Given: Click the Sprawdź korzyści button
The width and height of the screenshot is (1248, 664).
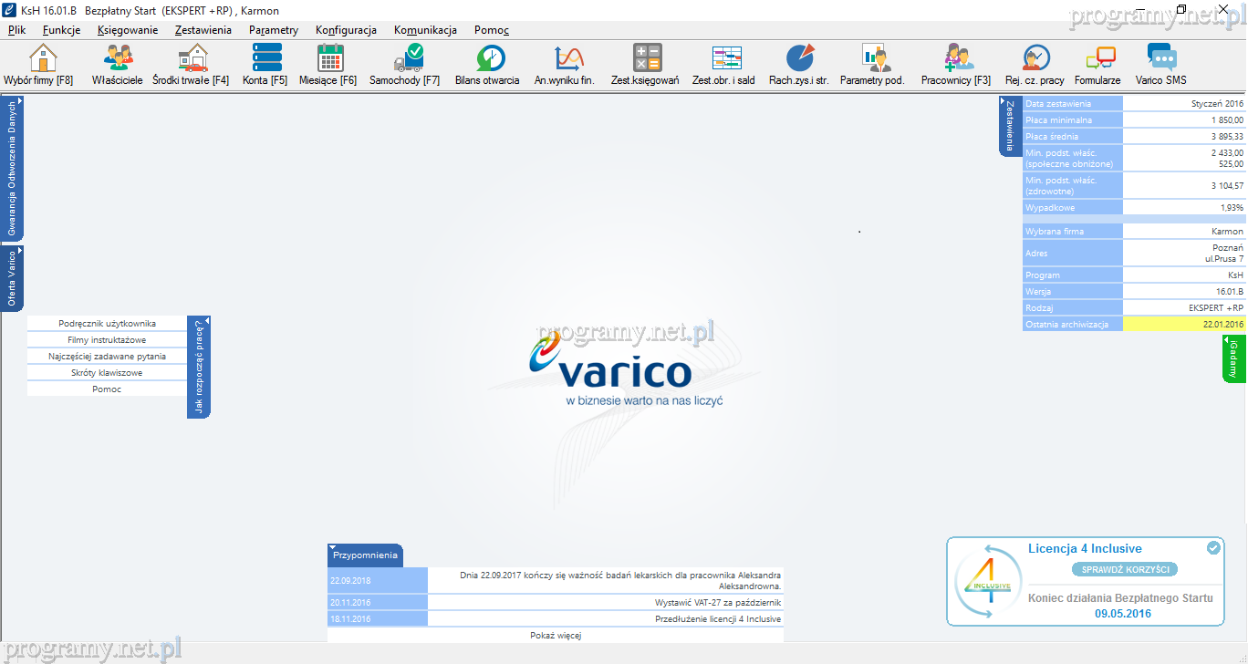Looking at the screenshot, I should click(1124, 569).
